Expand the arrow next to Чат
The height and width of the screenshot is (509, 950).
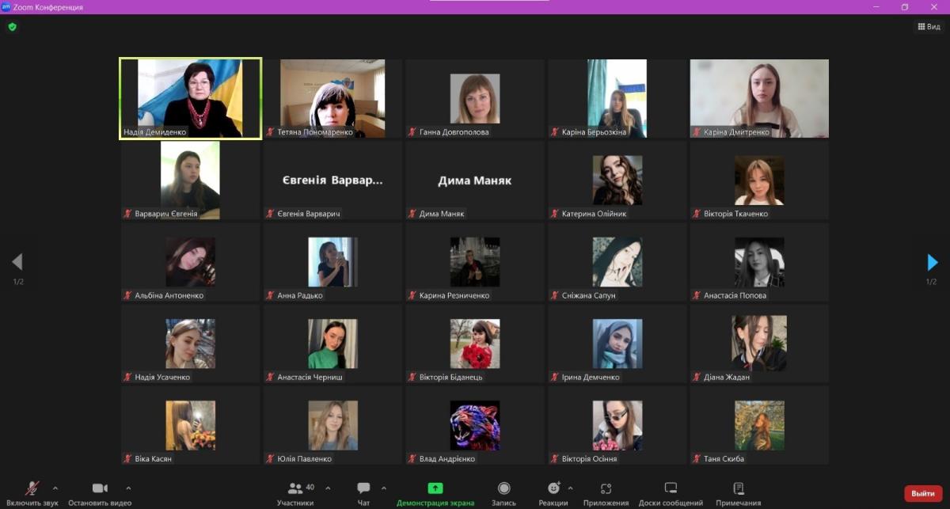point(384,488)
